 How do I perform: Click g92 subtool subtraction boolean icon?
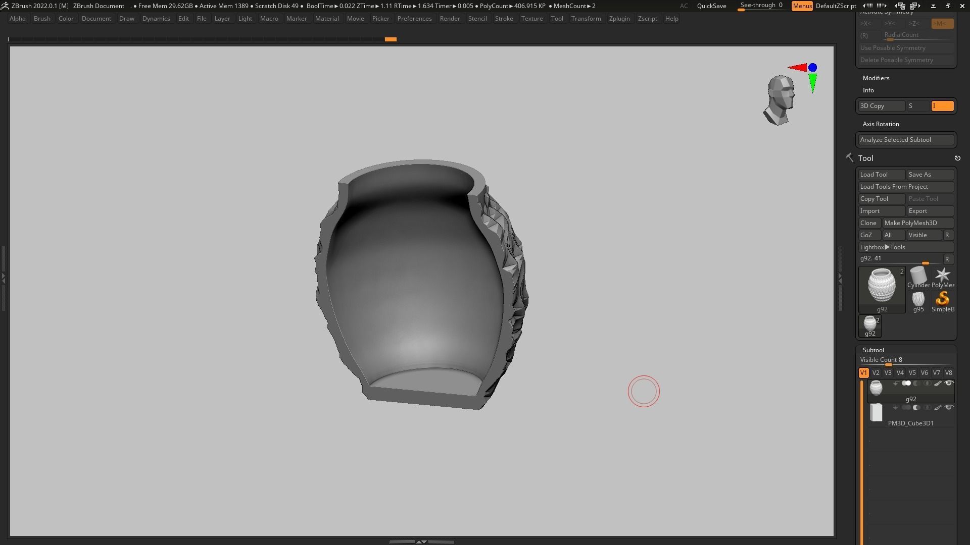916,384
